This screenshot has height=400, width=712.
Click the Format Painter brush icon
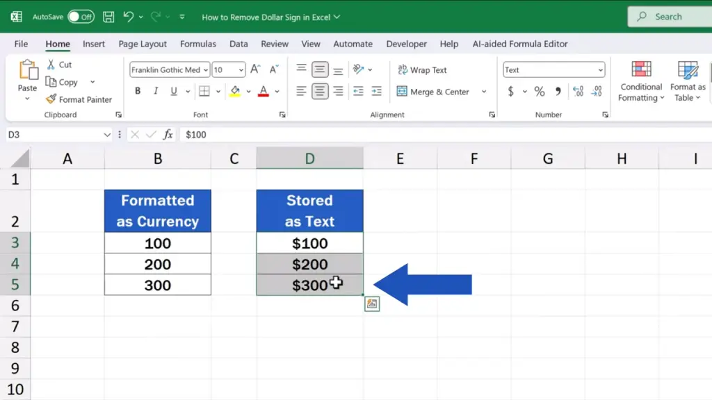51,99
